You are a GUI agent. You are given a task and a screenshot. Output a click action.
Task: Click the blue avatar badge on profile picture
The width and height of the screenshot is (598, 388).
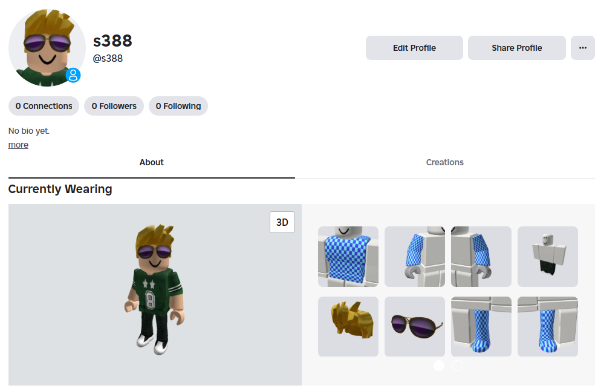pos(73,75)
